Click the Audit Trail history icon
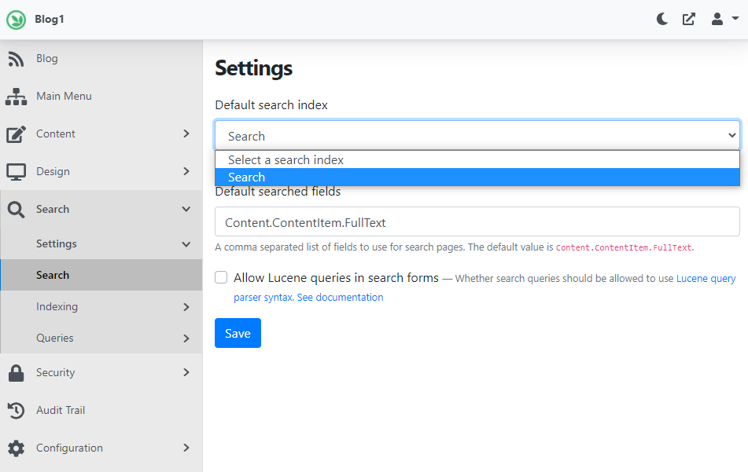This screenshot has width=748, height=472. point(16,410)
